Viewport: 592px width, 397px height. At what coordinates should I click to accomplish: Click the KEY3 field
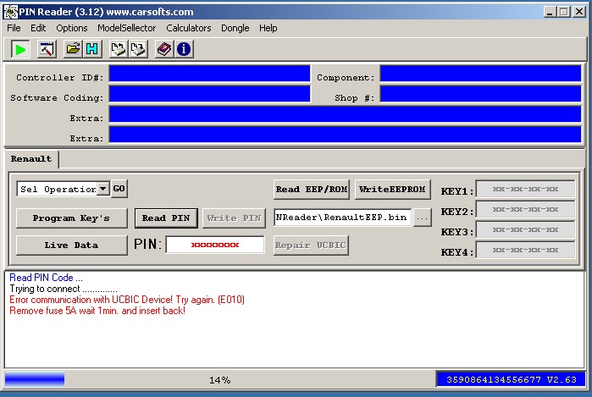tap(525, 230)
